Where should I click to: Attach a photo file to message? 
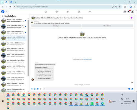click(35, 89)
